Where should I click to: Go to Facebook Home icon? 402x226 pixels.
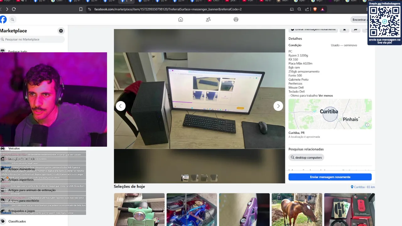click(181, 19)
